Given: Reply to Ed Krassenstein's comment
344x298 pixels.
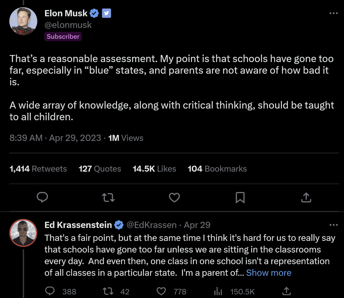Looking at the screenshot, I should pyautogui.click(x=50, y=291).
